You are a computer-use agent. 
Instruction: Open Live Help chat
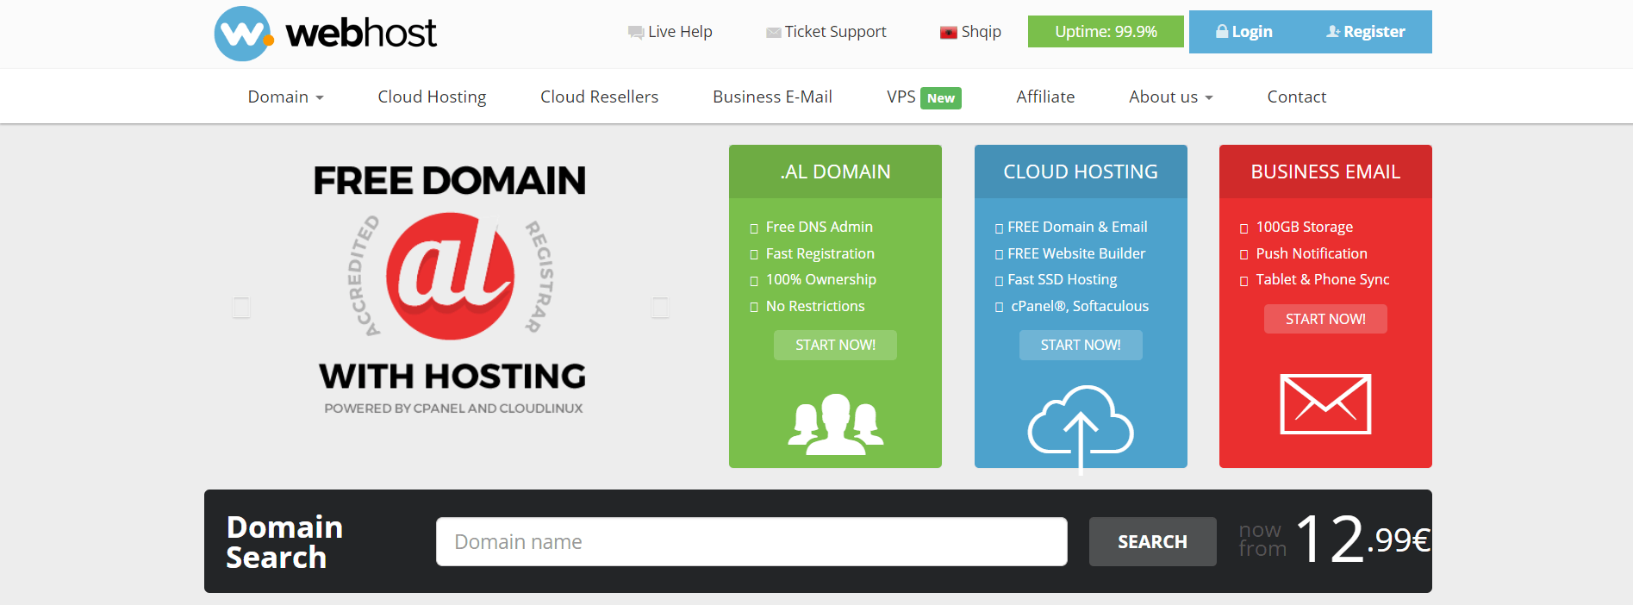click(x=670, y=32)
